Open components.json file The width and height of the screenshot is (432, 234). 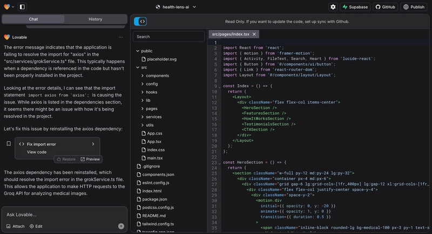point(156,175)
